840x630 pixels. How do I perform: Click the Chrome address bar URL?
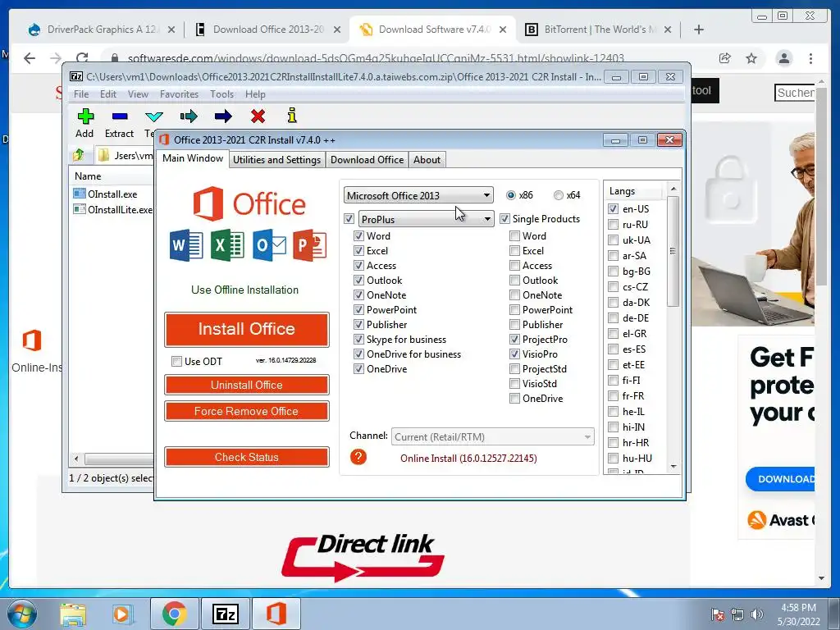pyautogui.click(x=376, y=58)
